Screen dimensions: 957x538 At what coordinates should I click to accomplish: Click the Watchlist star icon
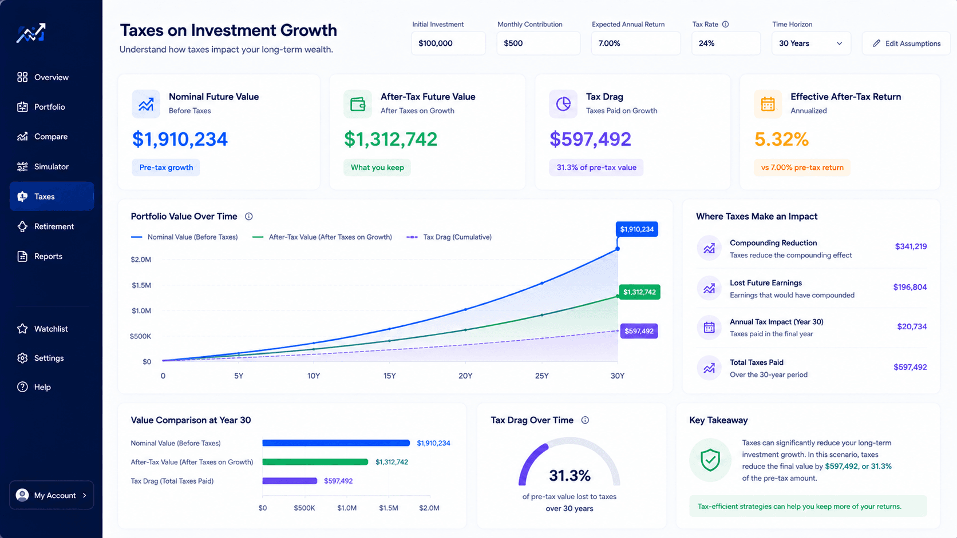[x=22, y=329]
